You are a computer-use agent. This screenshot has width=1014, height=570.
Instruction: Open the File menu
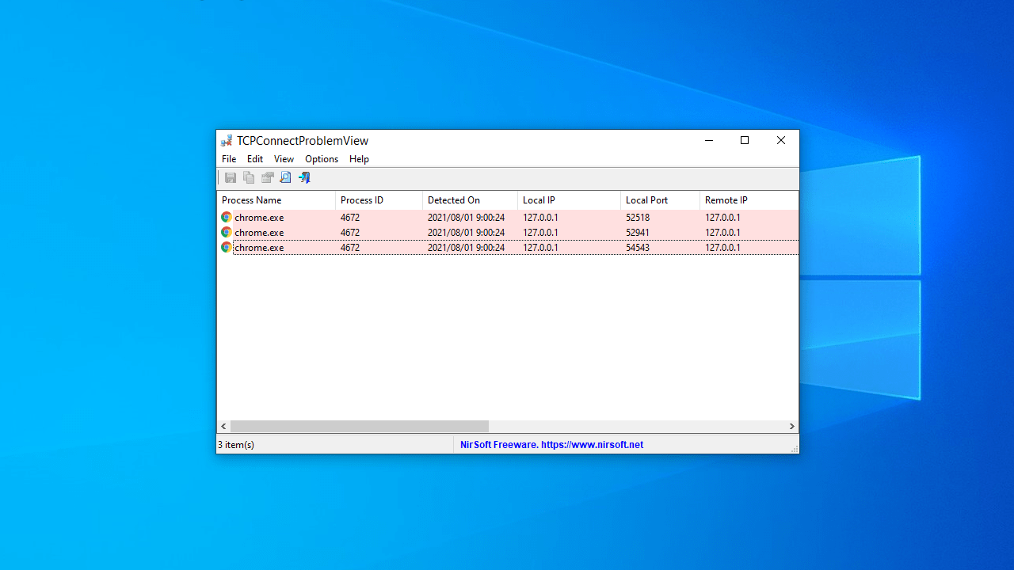click(x=229, y=159)
